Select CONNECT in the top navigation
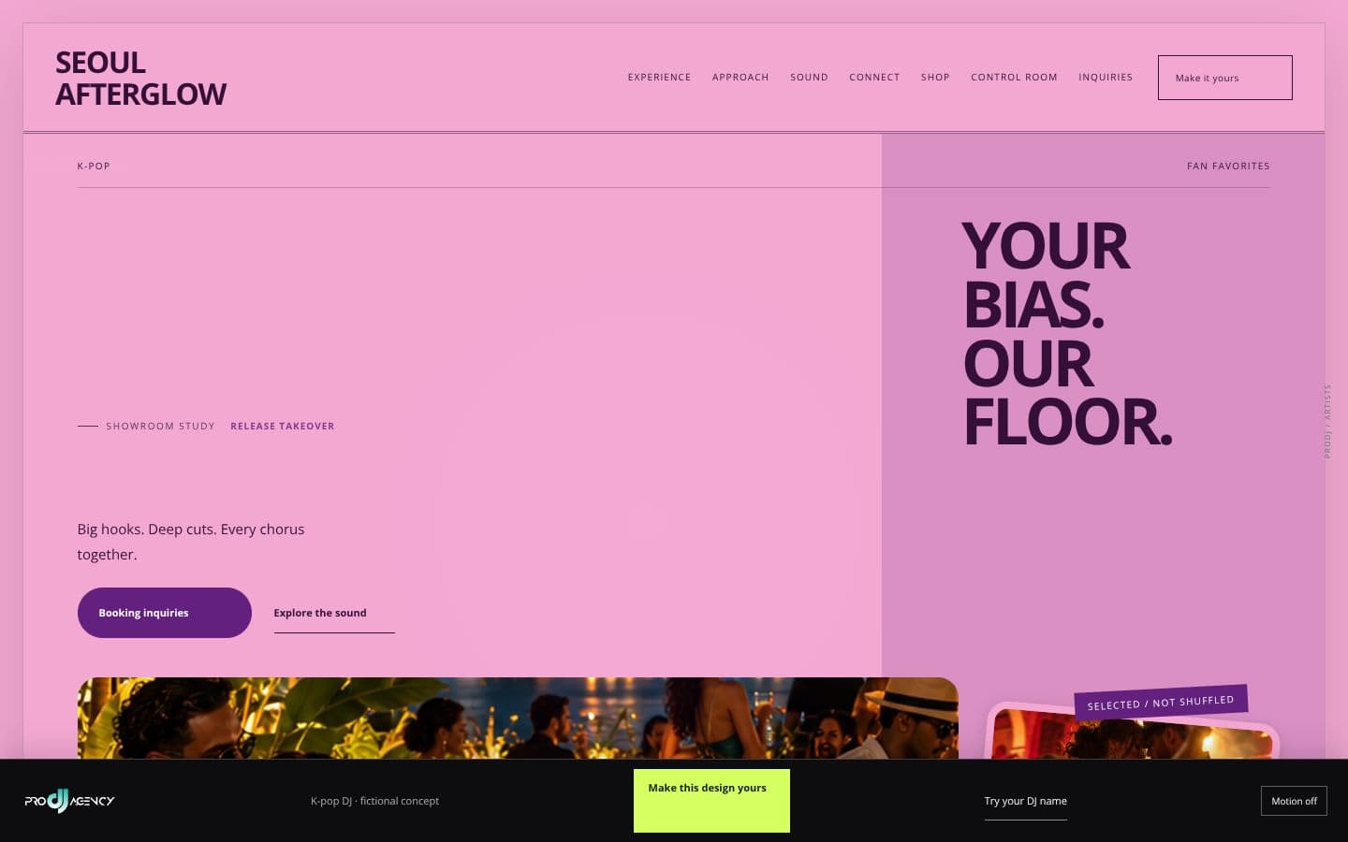This screenshot has width=1348, height=842. (x=874, y=78)
